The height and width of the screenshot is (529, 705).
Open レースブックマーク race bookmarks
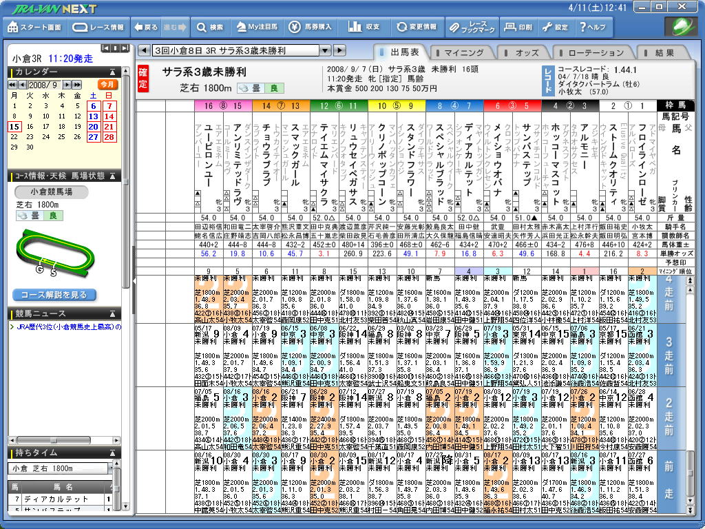472,28
